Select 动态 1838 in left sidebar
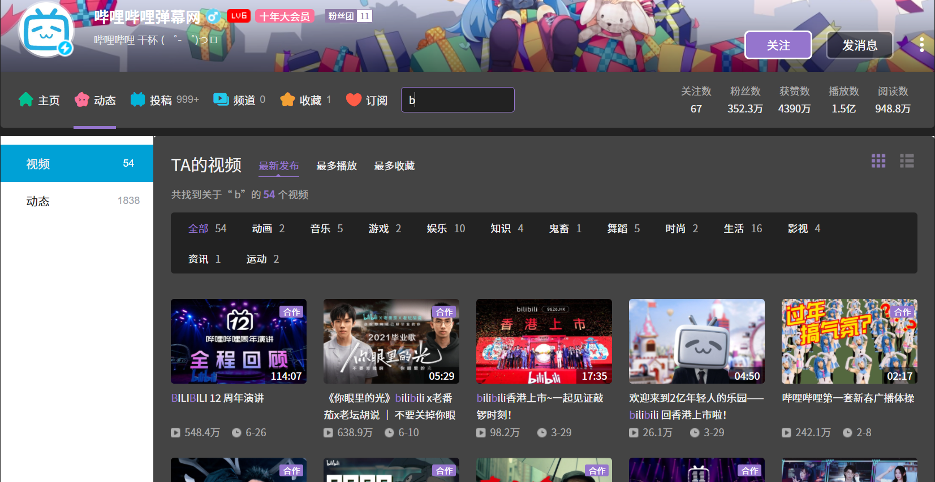Screen dimensions: 935x482 77,201
